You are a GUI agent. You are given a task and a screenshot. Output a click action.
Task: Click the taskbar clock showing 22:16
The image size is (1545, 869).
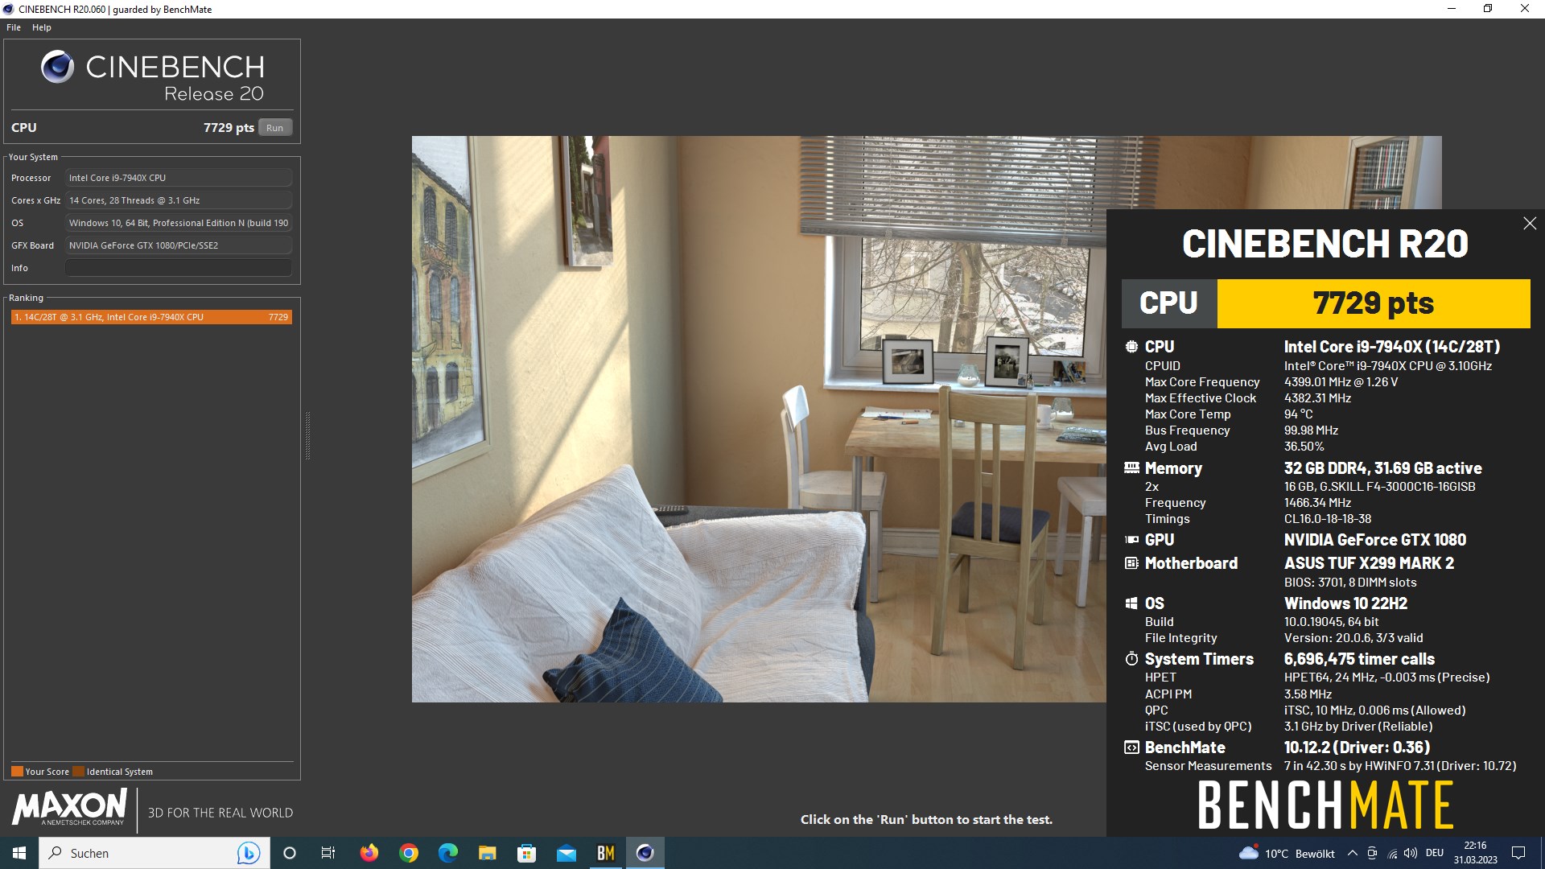1475,853
